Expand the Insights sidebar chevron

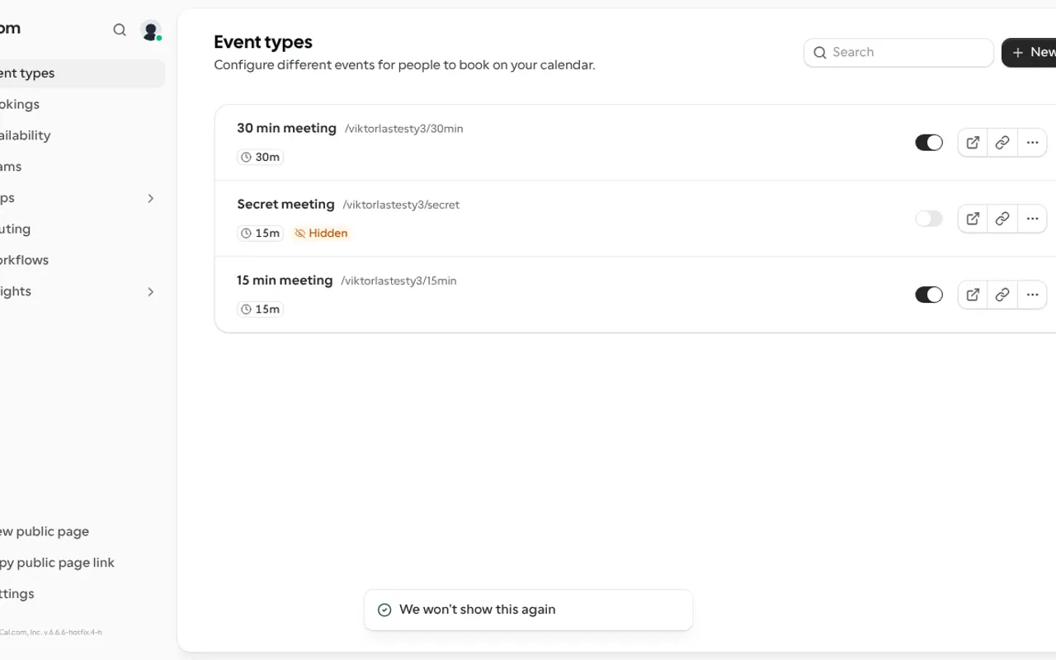150,291
